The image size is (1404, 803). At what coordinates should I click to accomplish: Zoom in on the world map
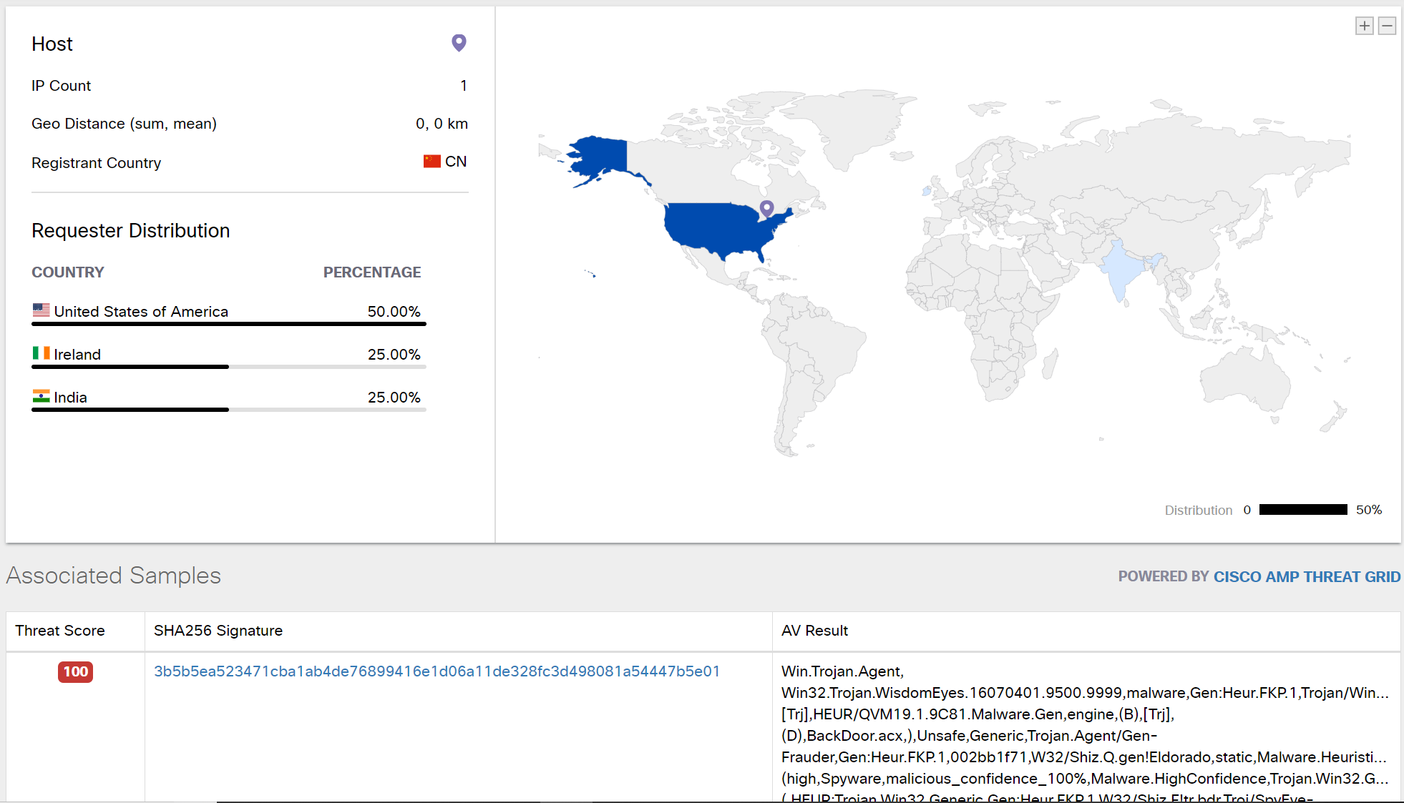tap(1364, 26)
